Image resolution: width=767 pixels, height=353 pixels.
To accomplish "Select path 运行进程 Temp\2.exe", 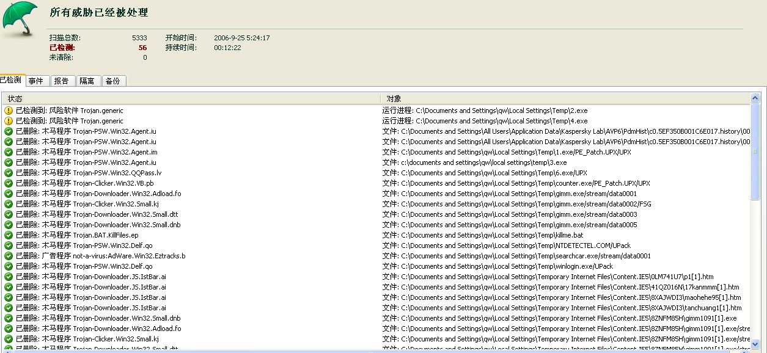I will click(485, 111).
